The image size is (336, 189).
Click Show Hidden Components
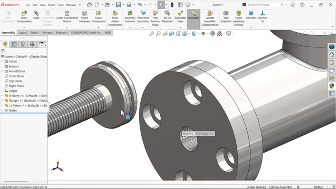[x=115, y=18]
